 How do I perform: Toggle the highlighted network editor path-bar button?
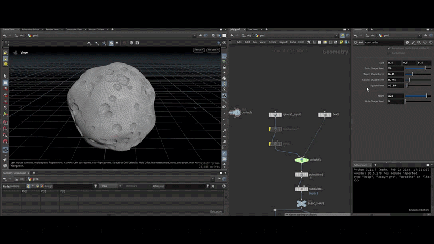point(343,35)
